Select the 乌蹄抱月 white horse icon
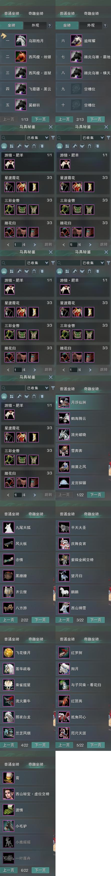This screenshot has height=876, width=111. click(21, 41)
